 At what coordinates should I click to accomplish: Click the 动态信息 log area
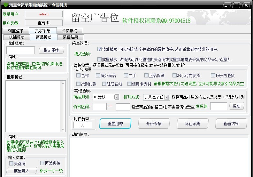click(159, 157)
